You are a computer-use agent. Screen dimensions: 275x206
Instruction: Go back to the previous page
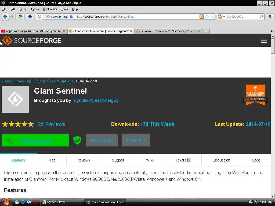click(5, 17)
